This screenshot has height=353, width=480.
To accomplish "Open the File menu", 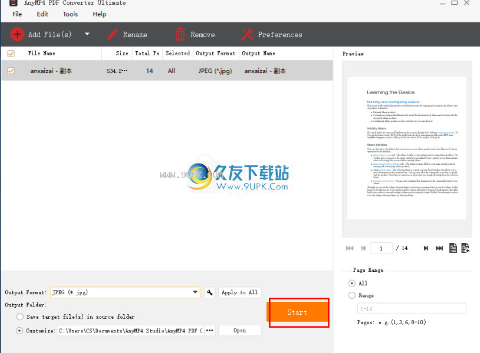I will click(17, 14).
